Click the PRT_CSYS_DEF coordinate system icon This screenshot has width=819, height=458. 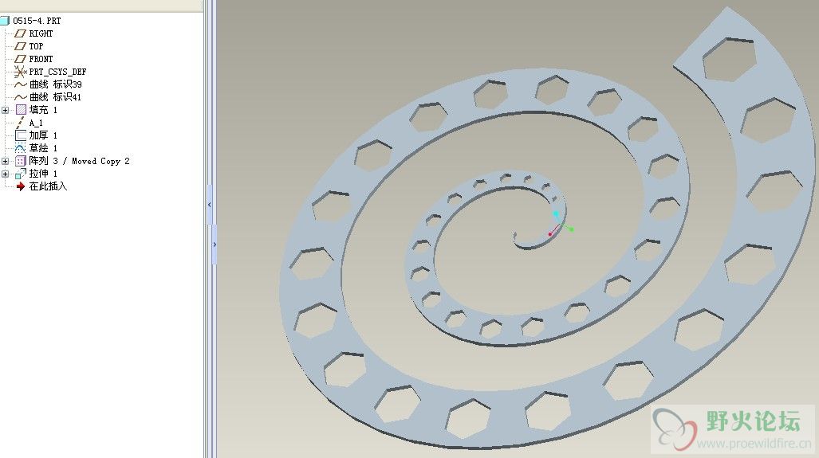(x=21, y=72)
